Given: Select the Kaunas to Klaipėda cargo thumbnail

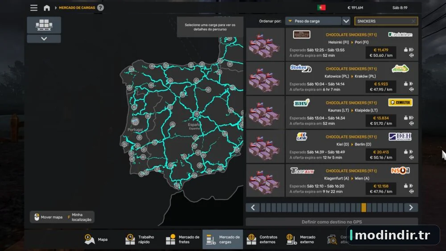Looking at the screenshot, I should (x=265, y=112).
